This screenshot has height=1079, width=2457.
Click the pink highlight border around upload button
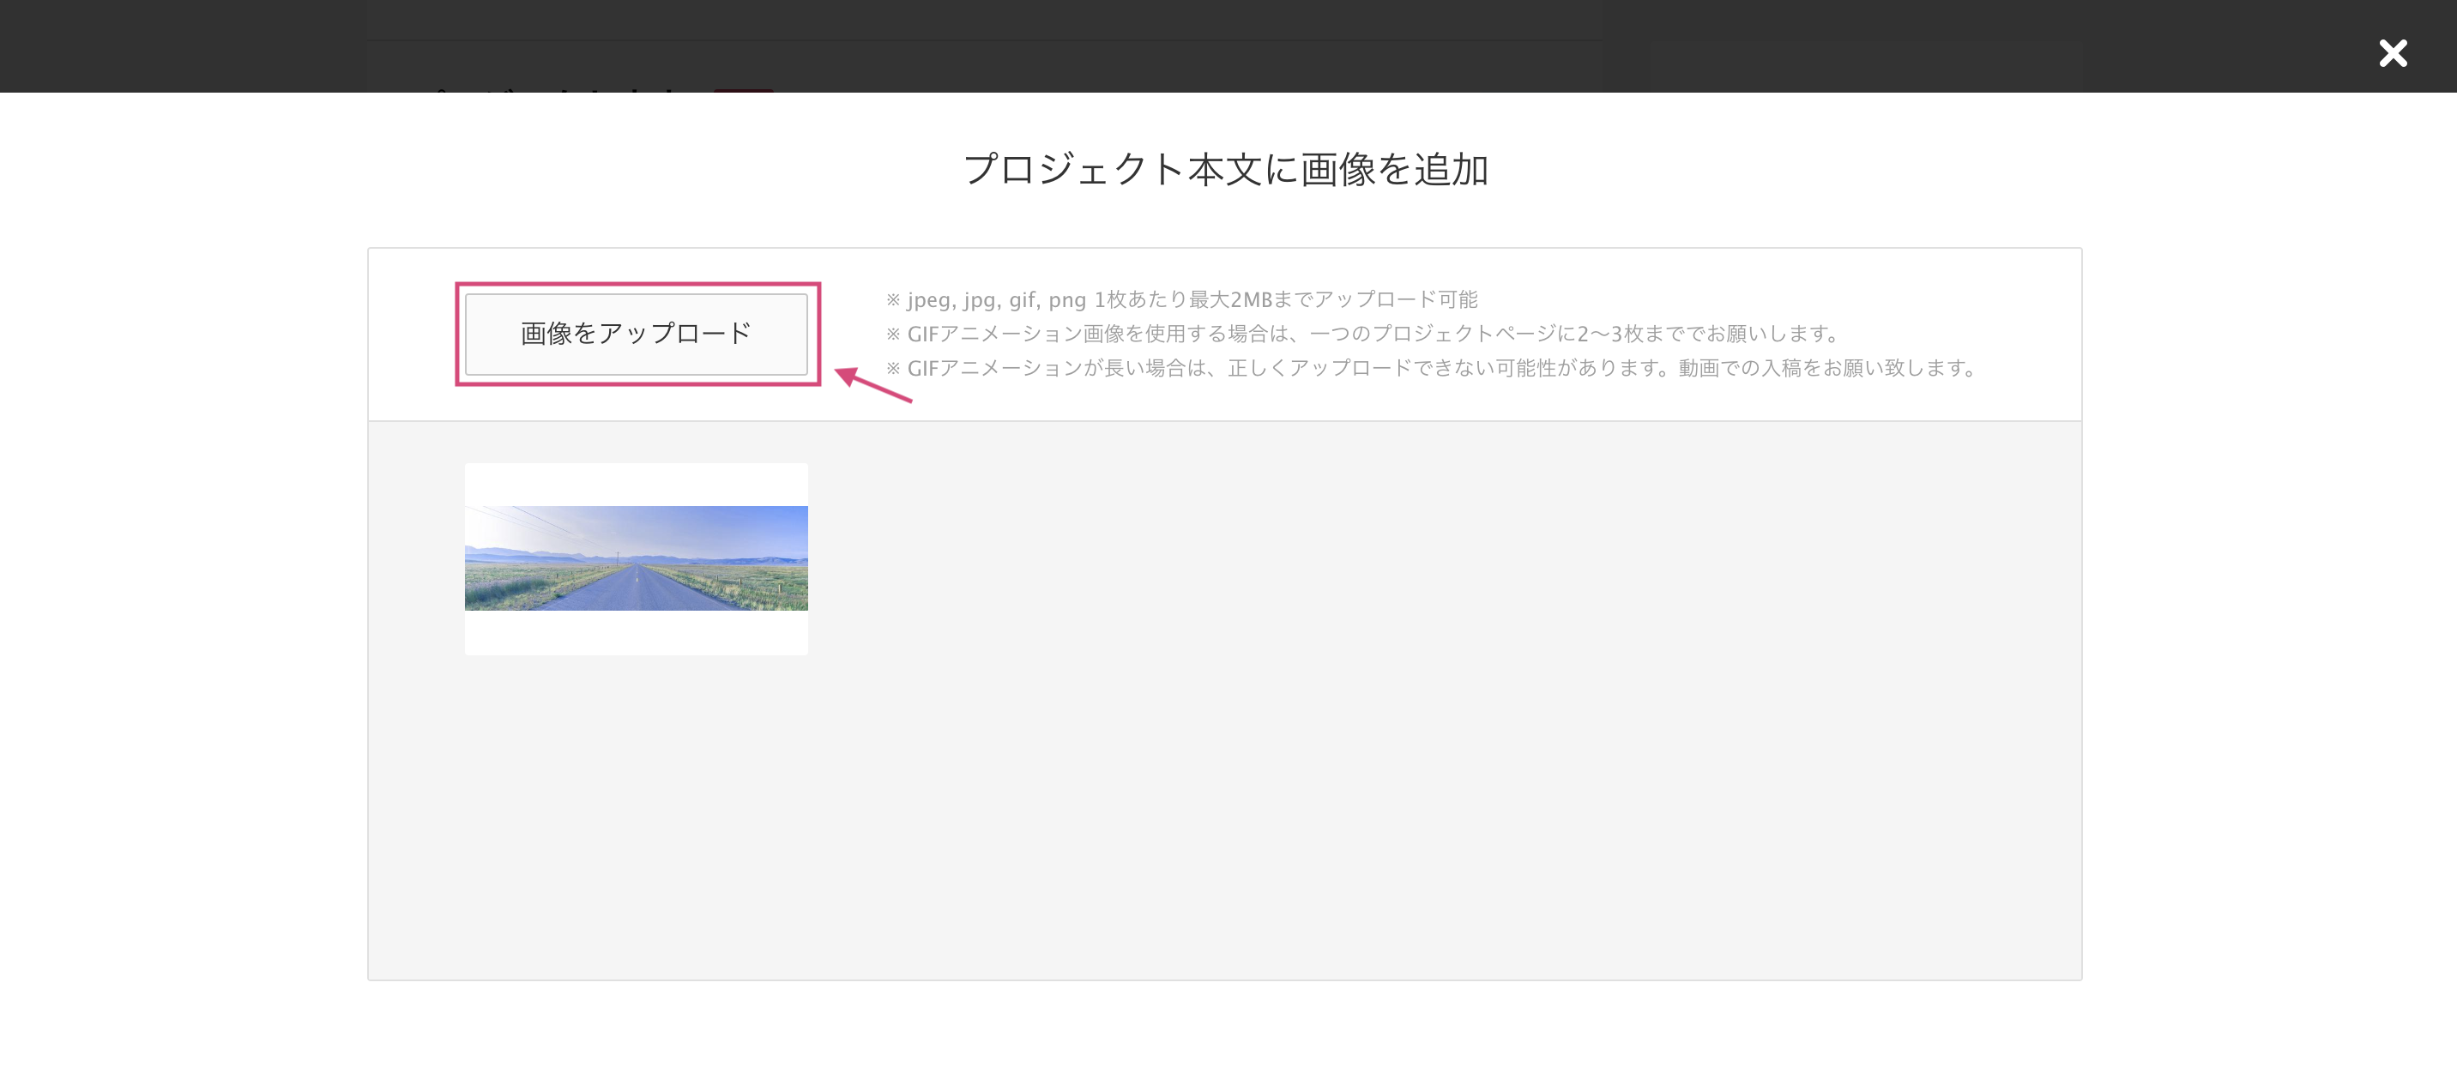[637, 286]
